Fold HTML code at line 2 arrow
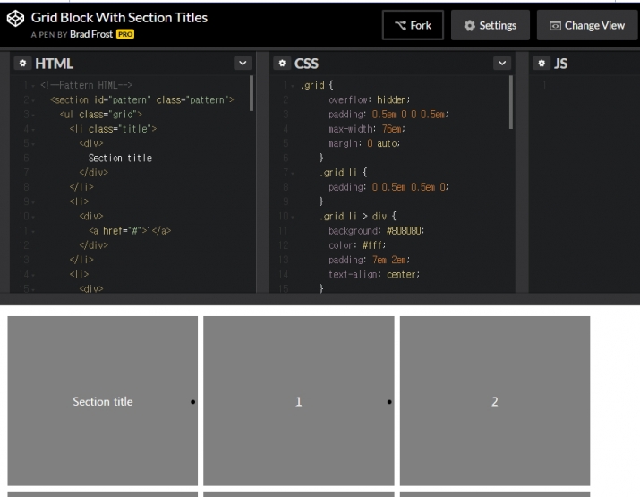Screen dimensions: 640x497 (x=33, y=100)
